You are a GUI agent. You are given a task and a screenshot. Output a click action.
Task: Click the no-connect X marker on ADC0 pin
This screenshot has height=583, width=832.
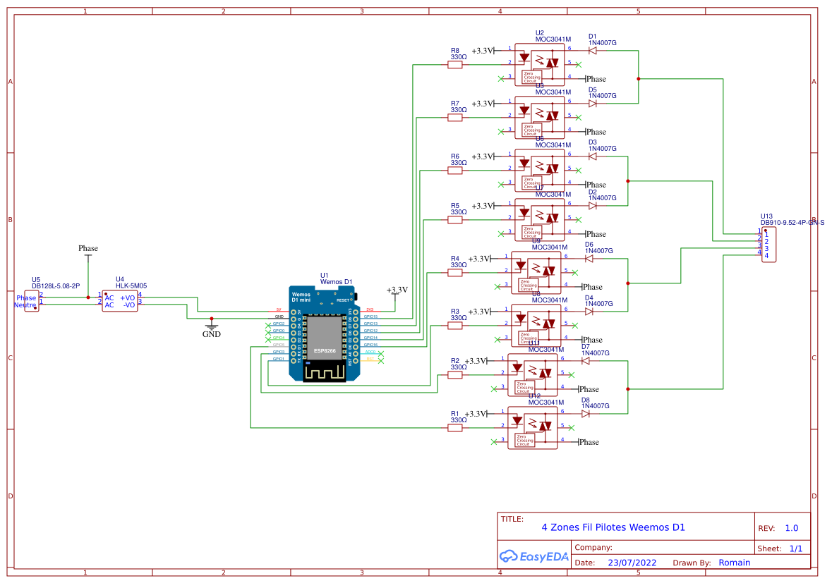click(380, 353)
